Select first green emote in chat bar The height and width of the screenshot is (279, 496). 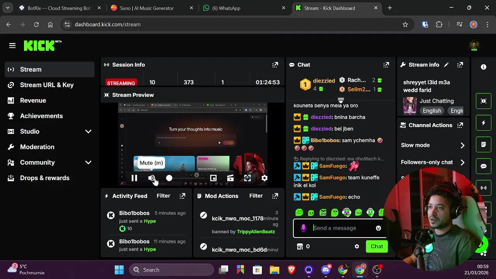pos(299,212)
